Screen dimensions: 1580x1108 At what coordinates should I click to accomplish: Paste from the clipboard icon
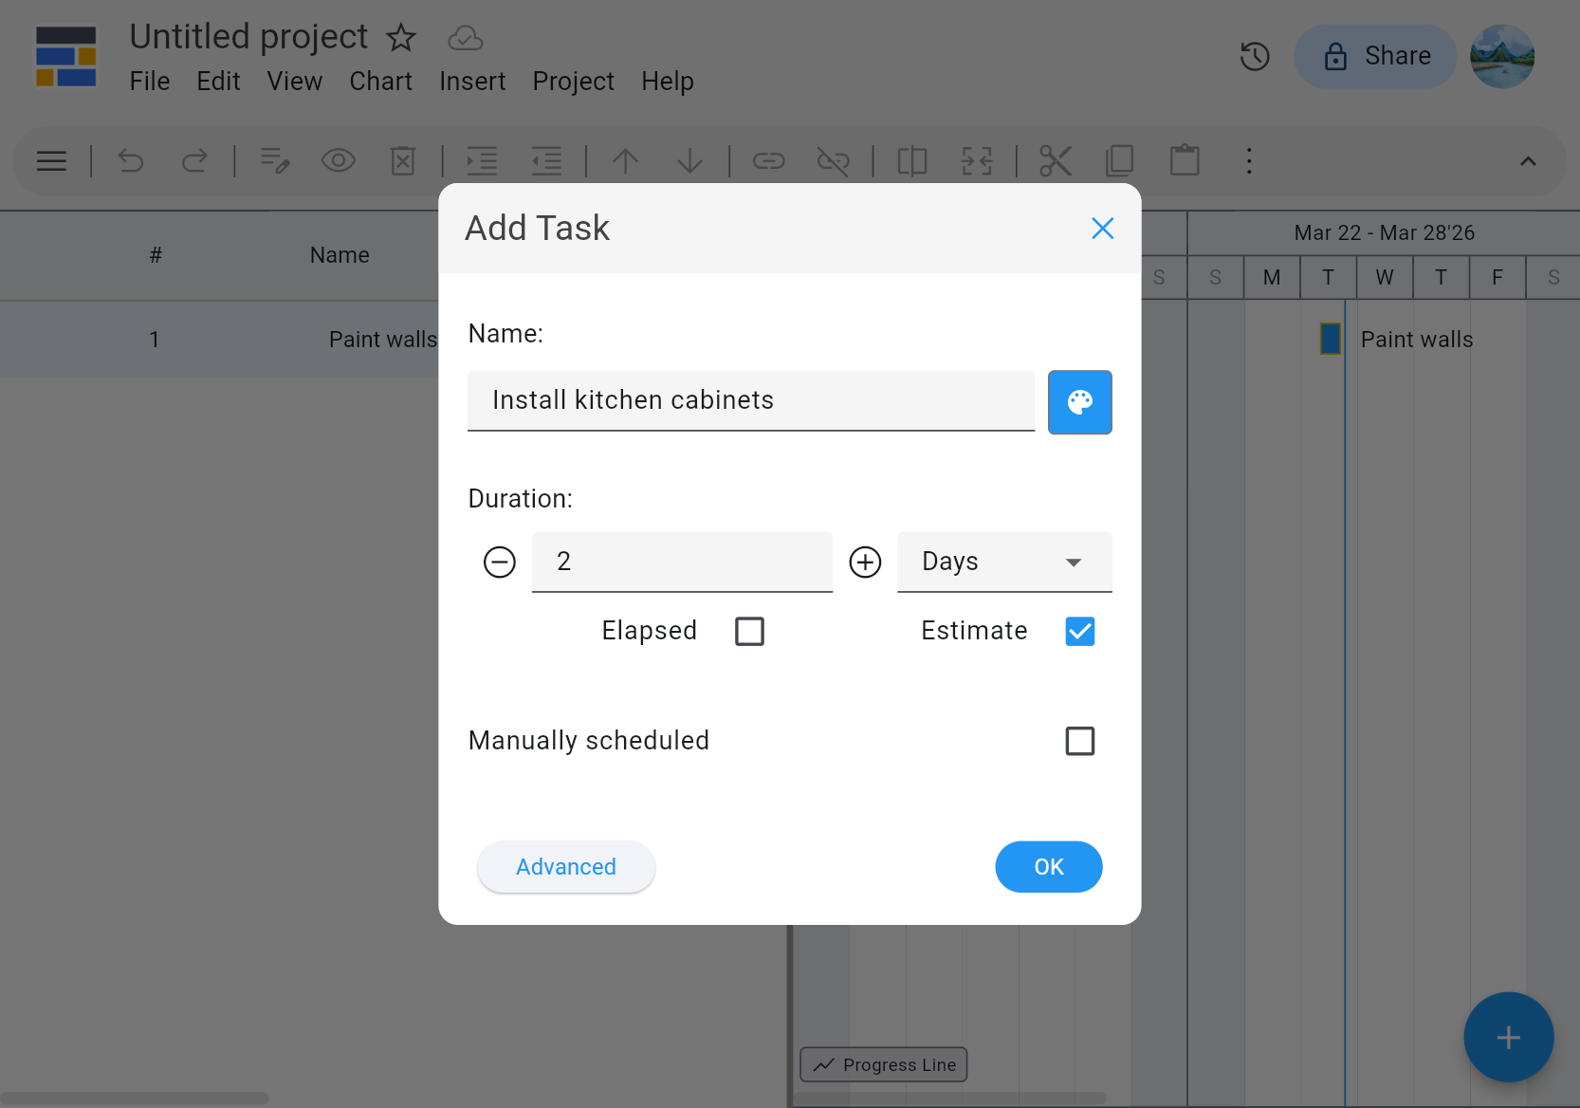(1185, 160)
